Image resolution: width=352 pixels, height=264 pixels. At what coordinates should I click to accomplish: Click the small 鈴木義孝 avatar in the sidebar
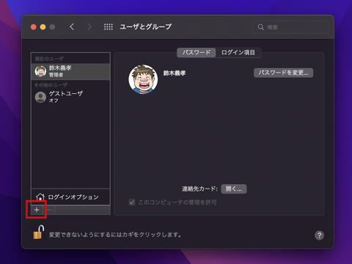click(x=40, y=71)
